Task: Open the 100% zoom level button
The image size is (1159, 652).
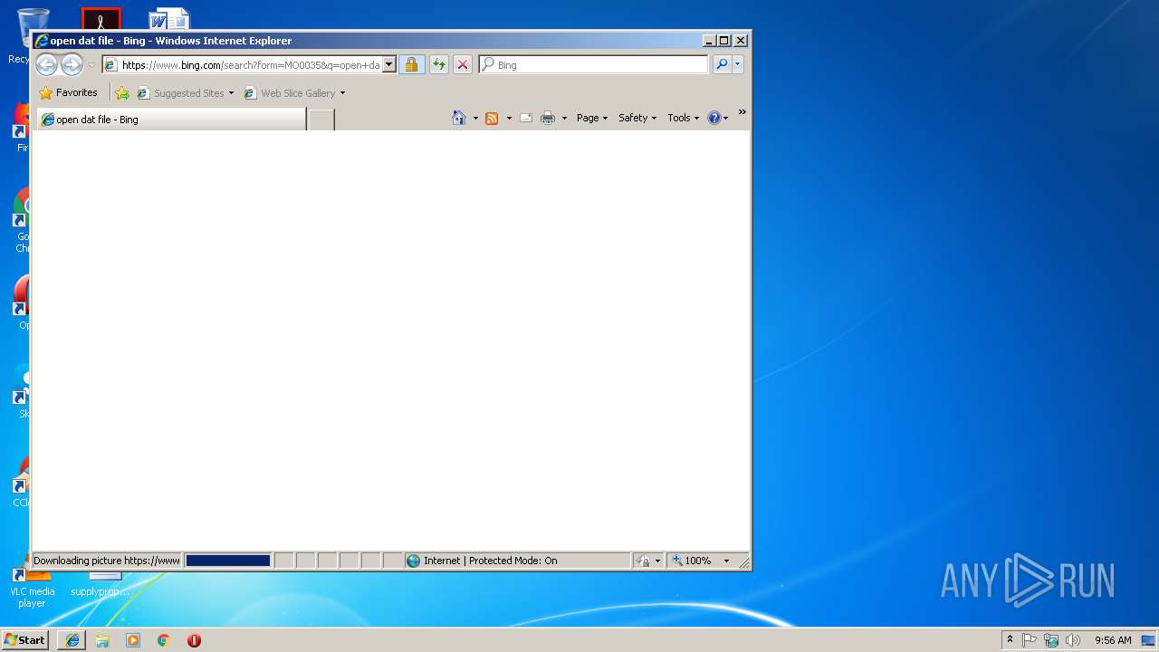Action: [693, 561]
